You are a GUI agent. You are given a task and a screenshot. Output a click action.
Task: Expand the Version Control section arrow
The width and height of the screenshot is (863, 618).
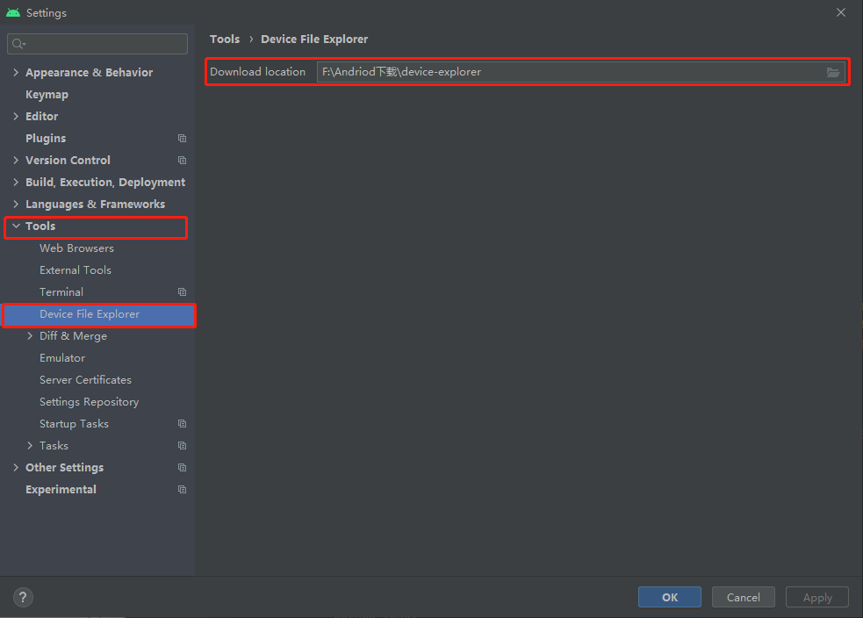(16, 160)
